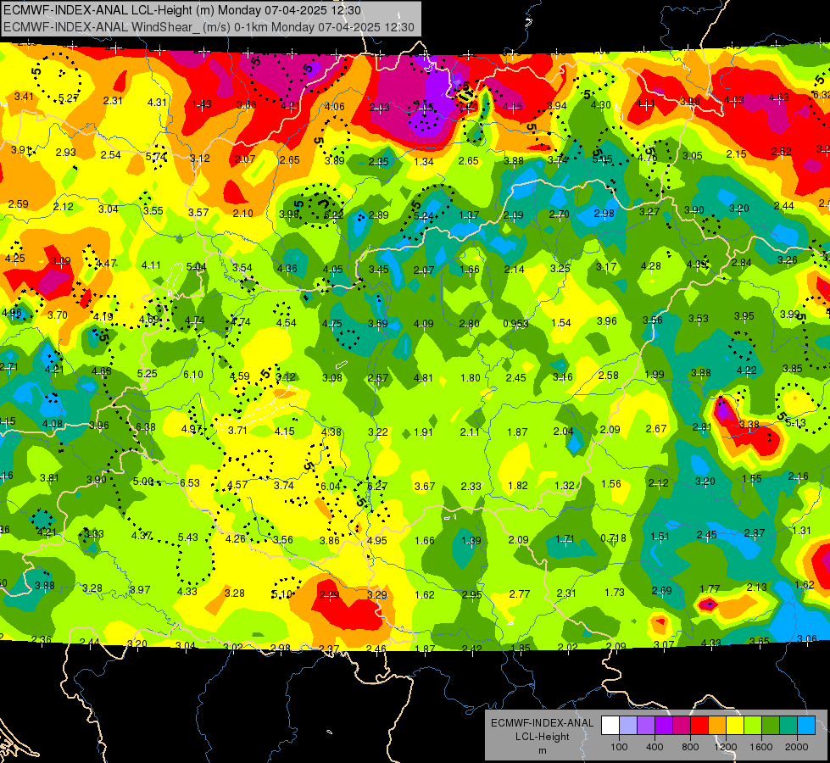Click the wind shear value 6.53

(190, 482)
